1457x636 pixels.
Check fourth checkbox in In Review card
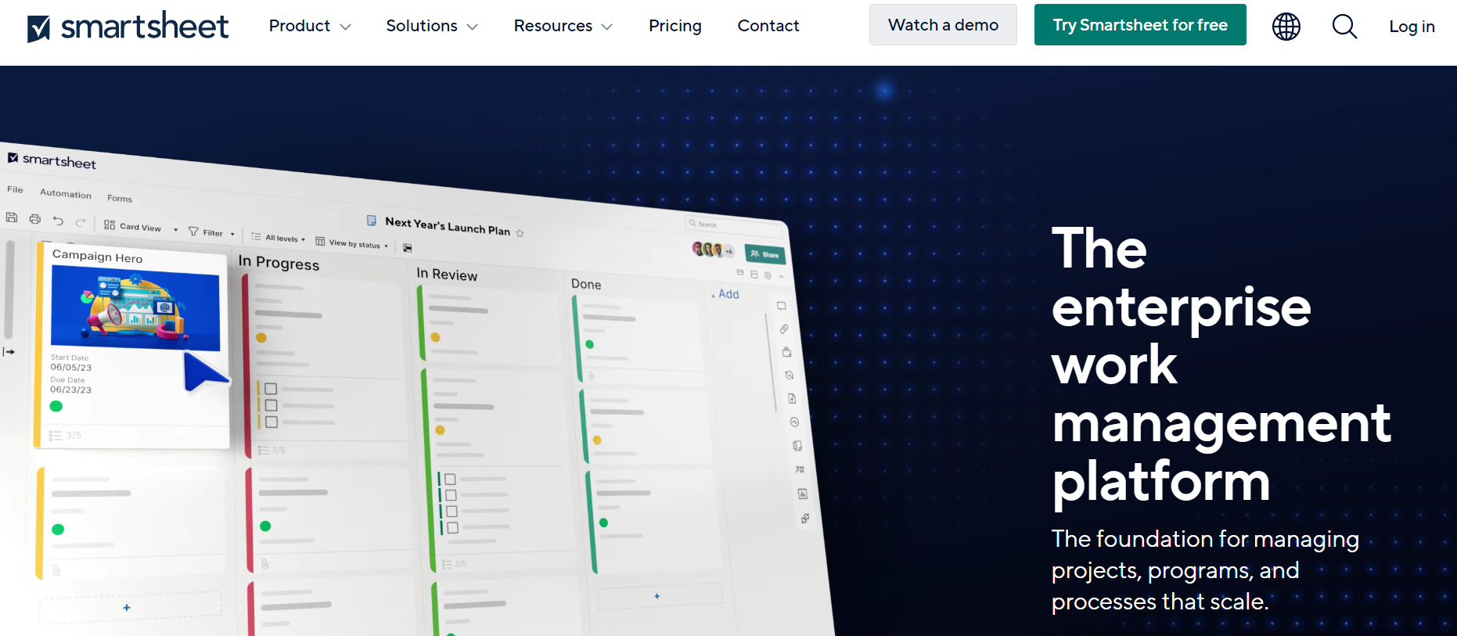(x=452, y=527)
